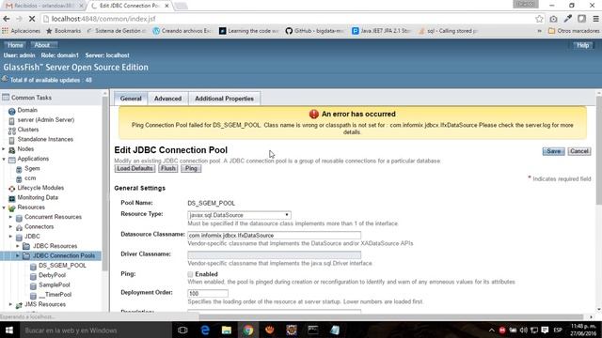The width and height of the screenshot is (602, 338).
Task: Open the Help button
Action: [582, 45]
